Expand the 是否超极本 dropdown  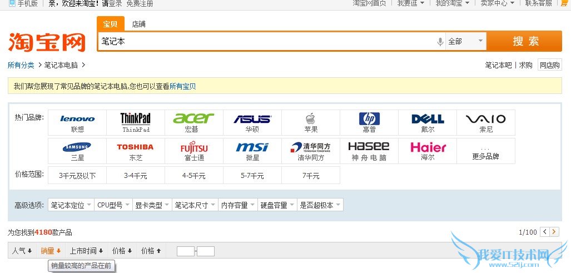(x=320, y=205)
